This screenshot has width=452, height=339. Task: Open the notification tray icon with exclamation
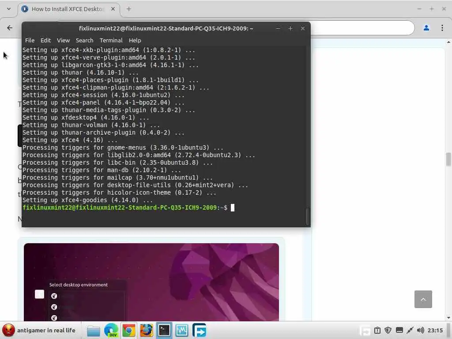(377, 330)
